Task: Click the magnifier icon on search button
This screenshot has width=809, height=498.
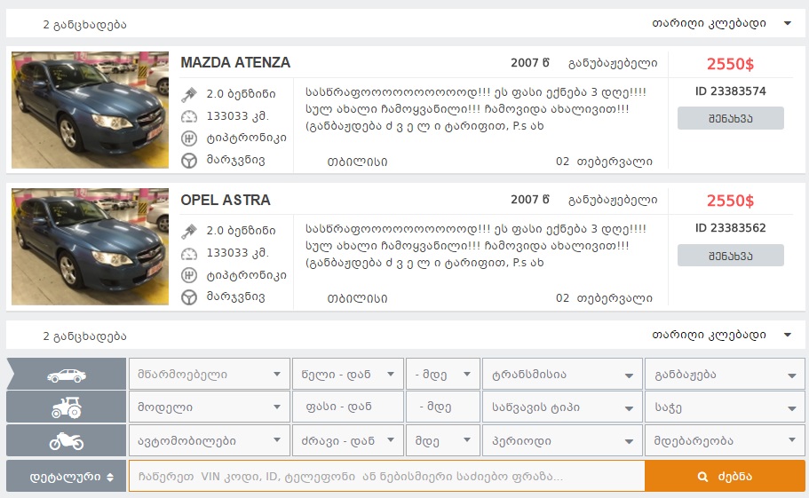Action: (x=702, y=477)
